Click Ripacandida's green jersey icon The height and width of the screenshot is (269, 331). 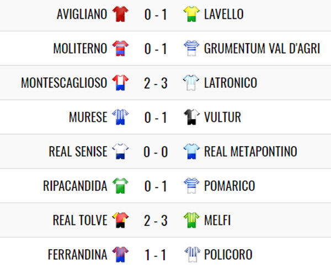pyautogui.click(x=120, y=186)
